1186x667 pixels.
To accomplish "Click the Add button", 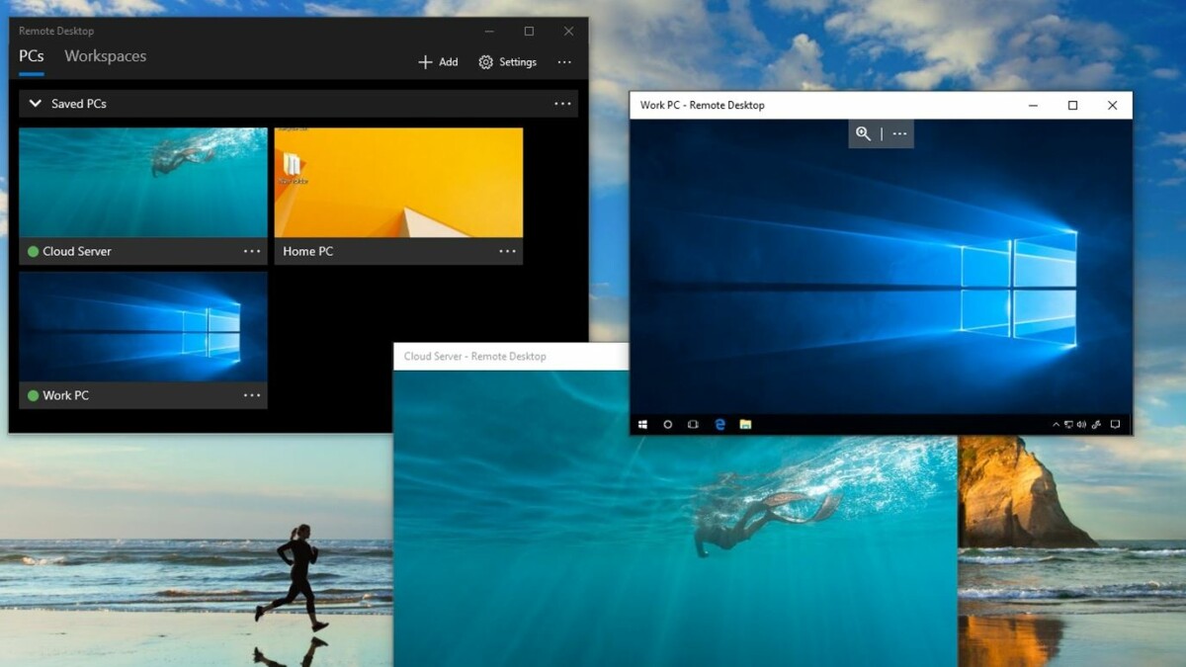I will tap(438, 62).
